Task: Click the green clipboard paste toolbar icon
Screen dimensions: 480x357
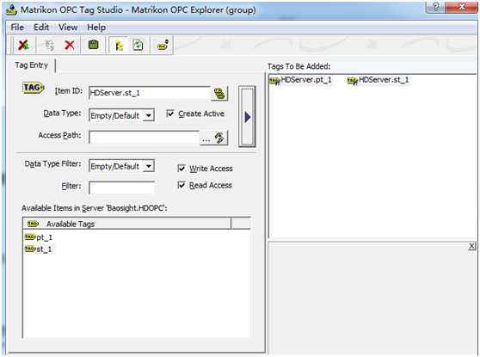Action: pos(94,45)
